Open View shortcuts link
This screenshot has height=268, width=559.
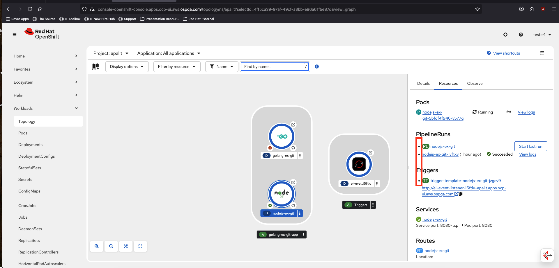point(503,53)
